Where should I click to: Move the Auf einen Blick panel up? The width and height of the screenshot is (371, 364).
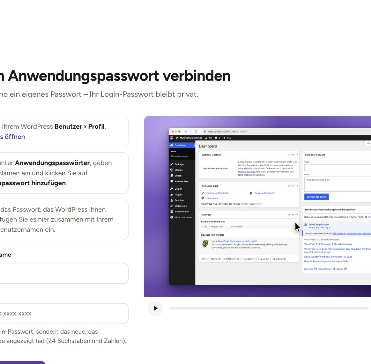point(289,186)
